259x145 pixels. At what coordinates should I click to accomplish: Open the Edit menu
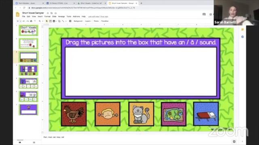29,17
